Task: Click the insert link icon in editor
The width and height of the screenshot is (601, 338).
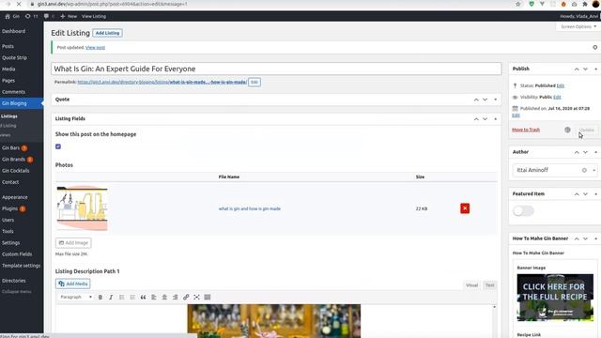Action: point(186,297)
